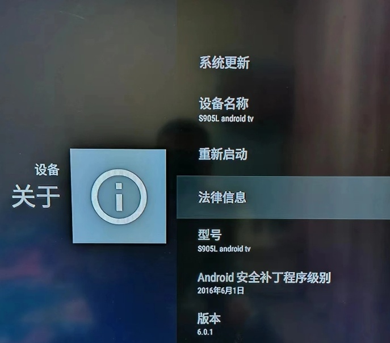The image size is (390, 343).
Task: Click the 设备 breadcrumb label
Action: tap(47, 170)
